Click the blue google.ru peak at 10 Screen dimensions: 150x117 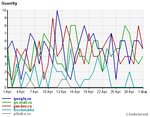tap(57, 10)
